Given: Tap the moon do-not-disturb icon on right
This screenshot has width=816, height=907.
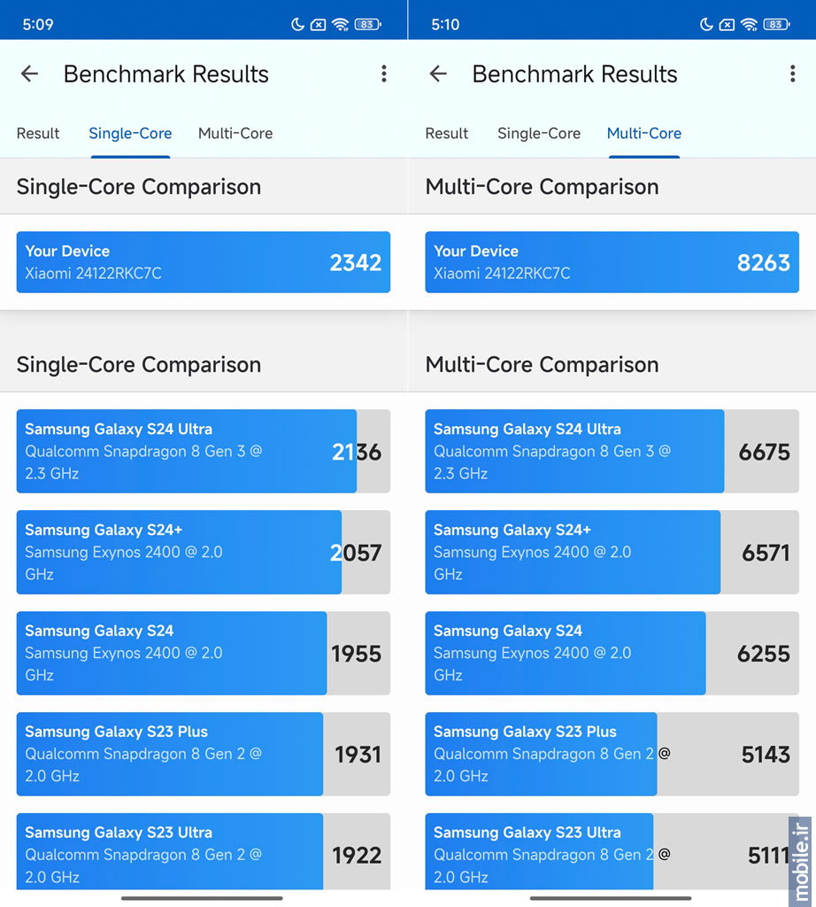Looking at the screenshot, I should pos(705,24).
